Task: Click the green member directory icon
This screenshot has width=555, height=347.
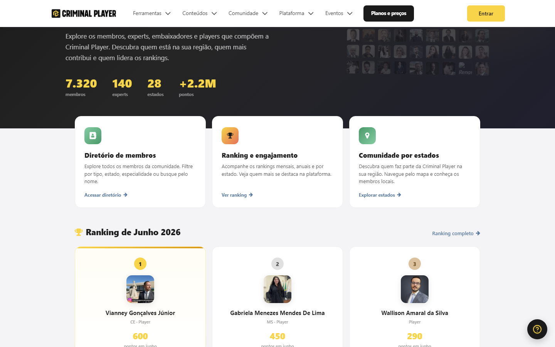Action: click(93, 136)
